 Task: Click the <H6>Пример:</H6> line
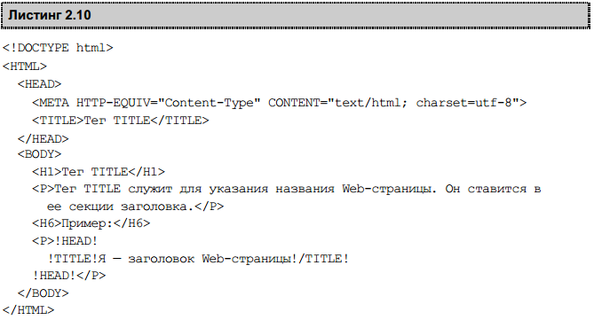[91, 223]
